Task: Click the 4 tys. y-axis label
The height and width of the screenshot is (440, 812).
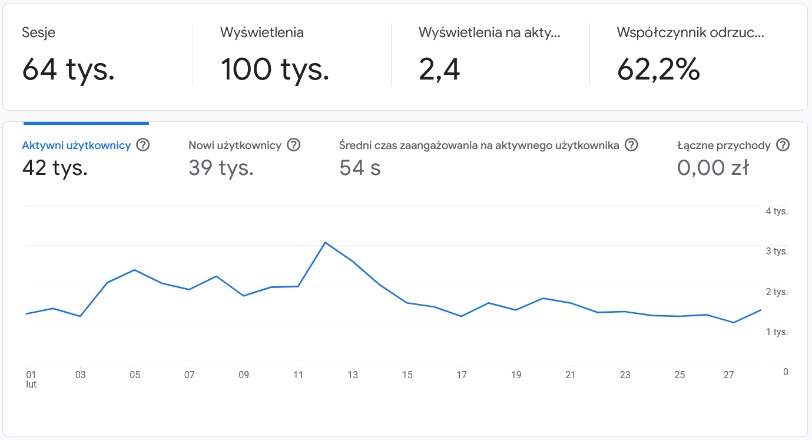Action: pos(777,211)
